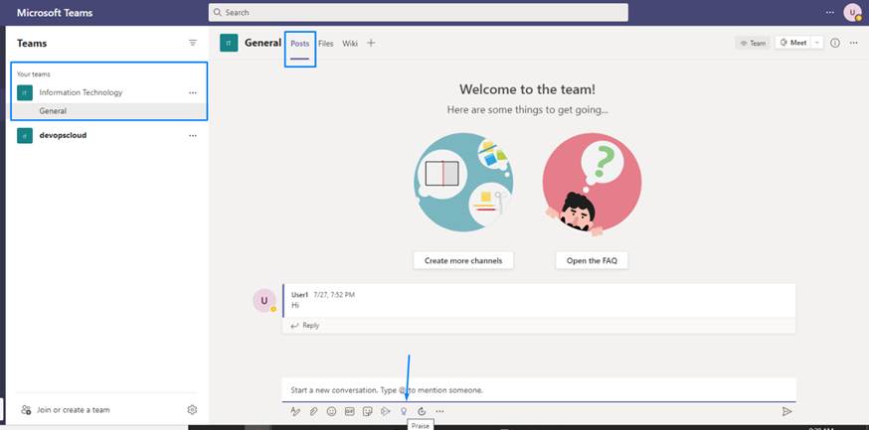
Task: Select the Information Technology team
Action: 81,92
